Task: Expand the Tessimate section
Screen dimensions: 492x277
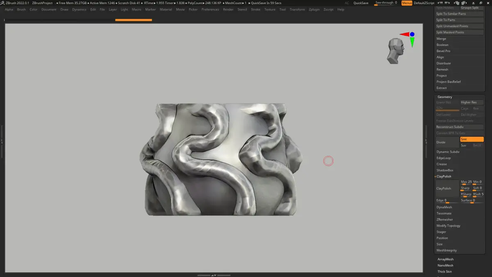Action: [444, 213]
